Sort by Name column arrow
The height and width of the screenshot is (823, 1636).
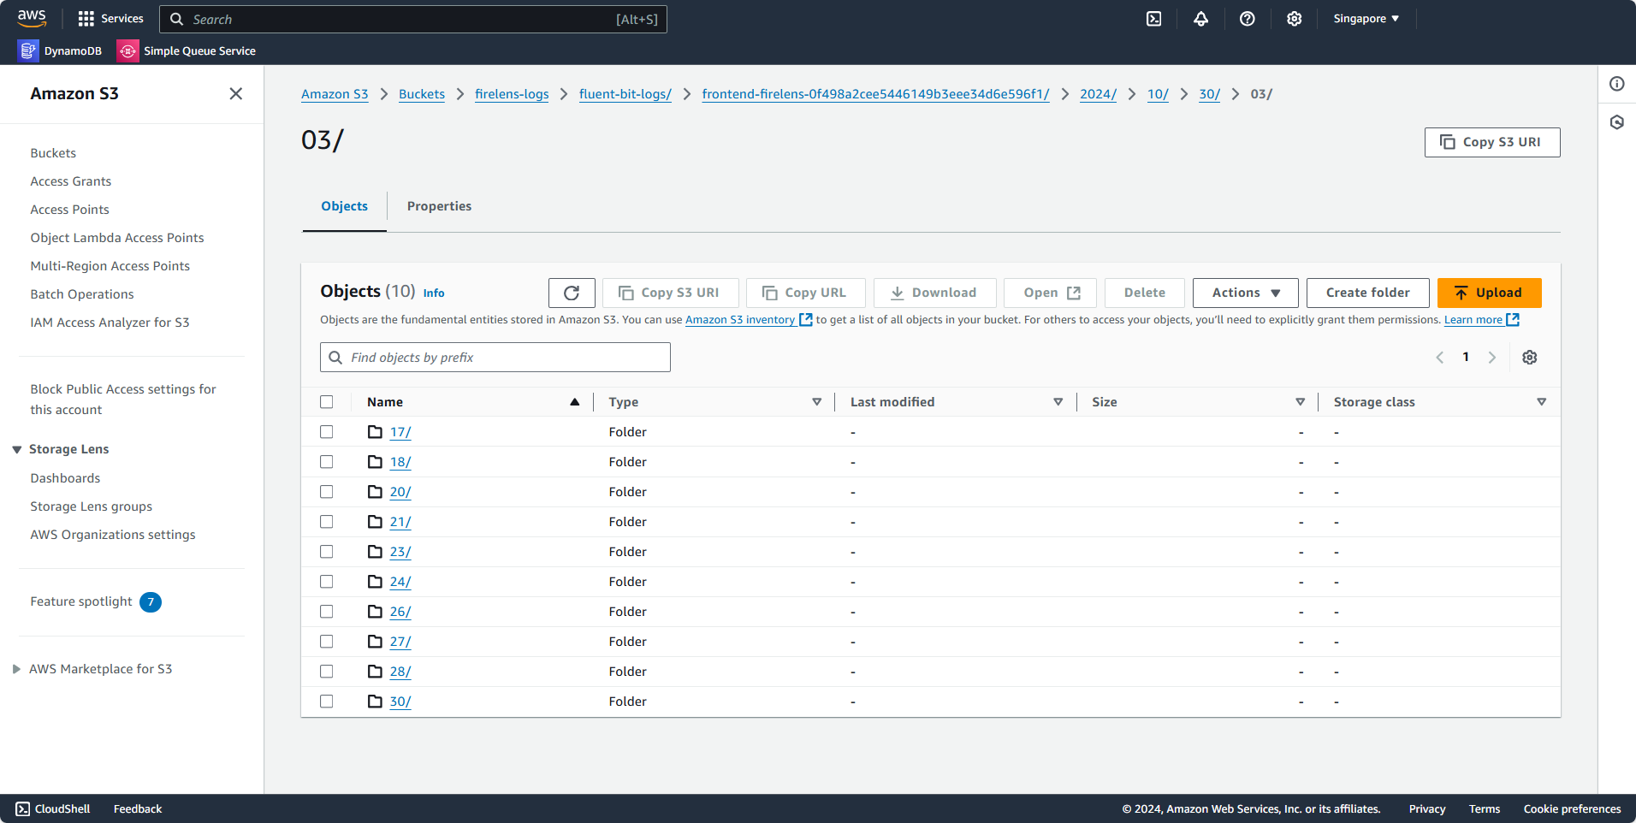[x=575, y=402]
